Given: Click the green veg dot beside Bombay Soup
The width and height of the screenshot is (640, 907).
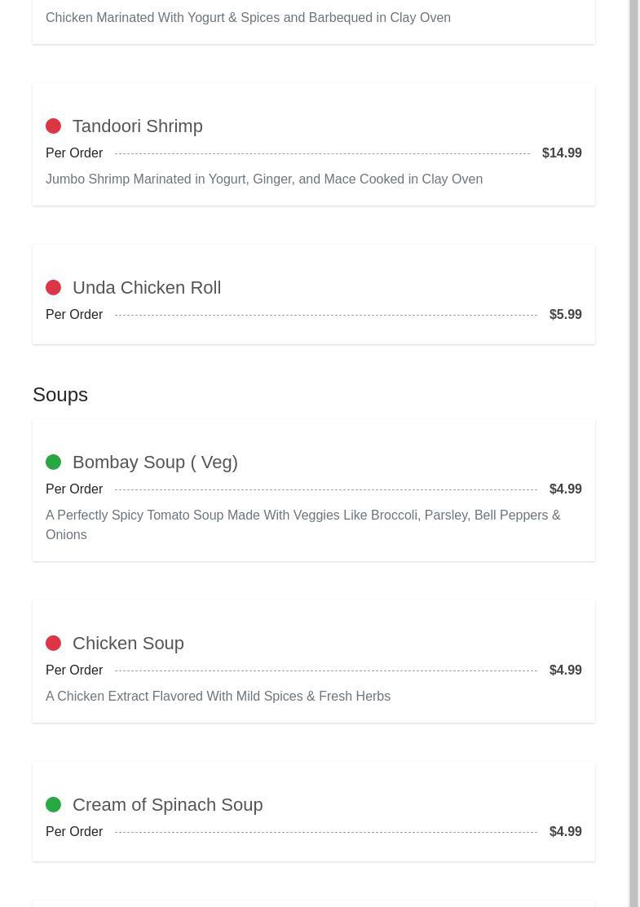Looking at the screenshot, I should (x=53, y=462).
